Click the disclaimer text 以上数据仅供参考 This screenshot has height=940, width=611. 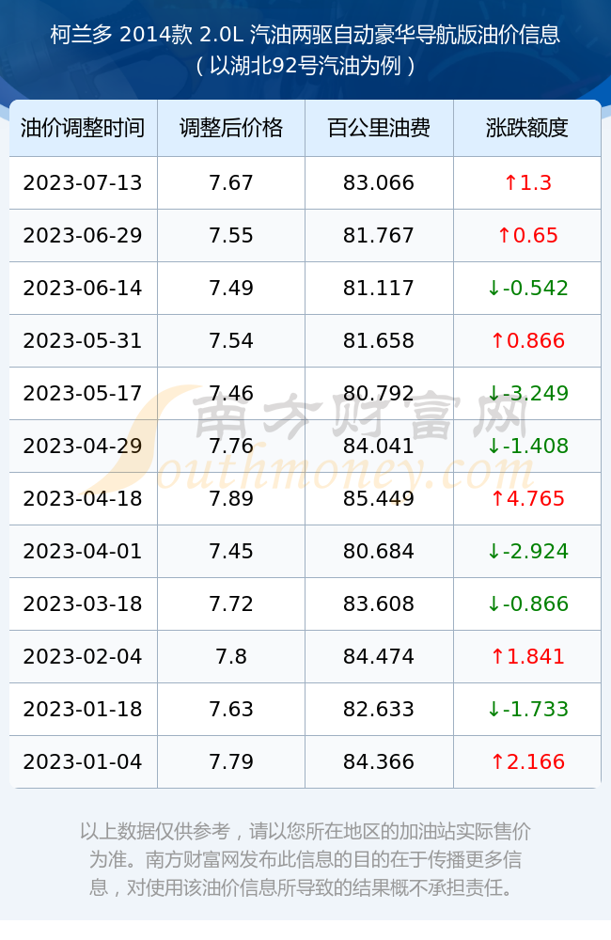[155, 832]
